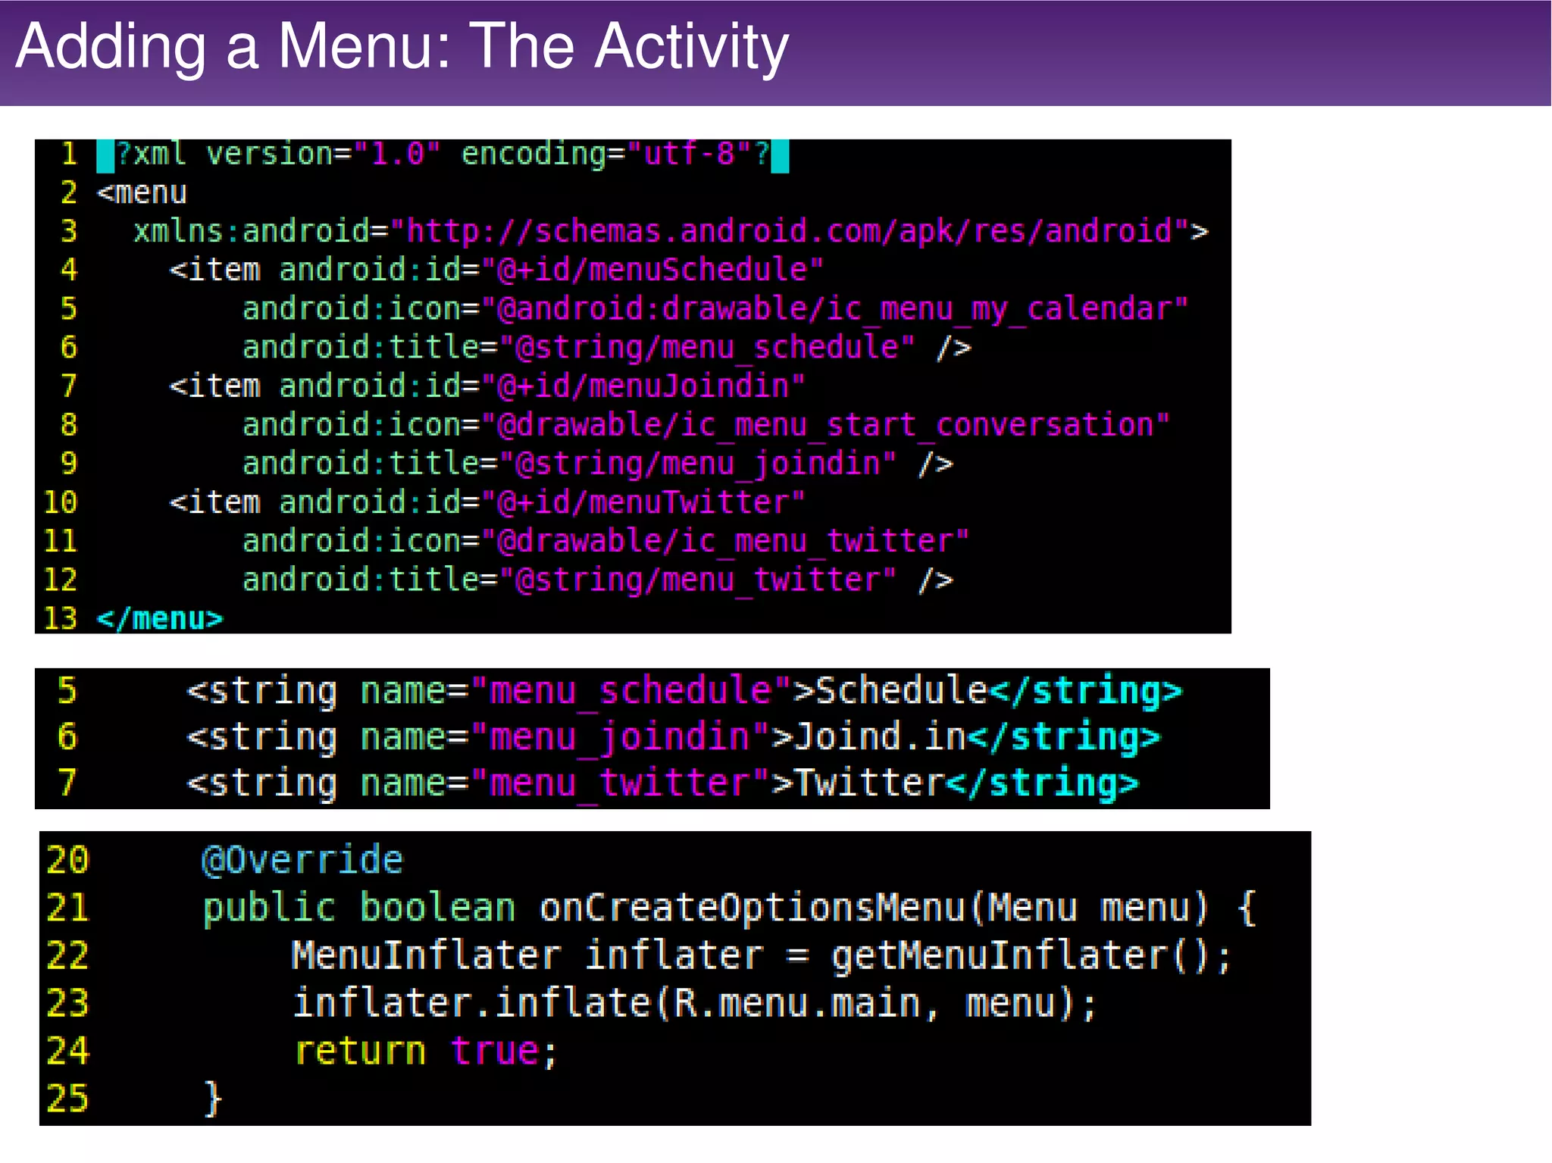
Task: Click the string name="menu_schedule" Schedule line
Action: (x=684, y=692)
